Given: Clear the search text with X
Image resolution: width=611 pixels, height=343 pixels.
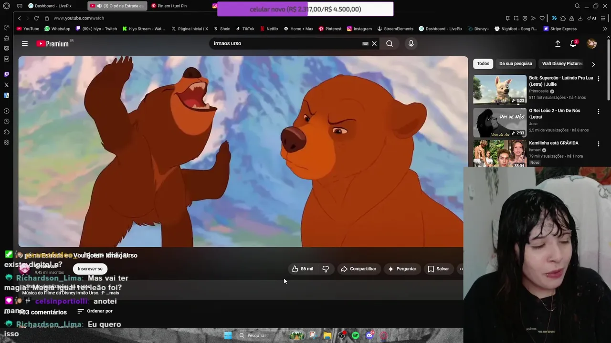Looking at the screenshot, I should (374, 43).
